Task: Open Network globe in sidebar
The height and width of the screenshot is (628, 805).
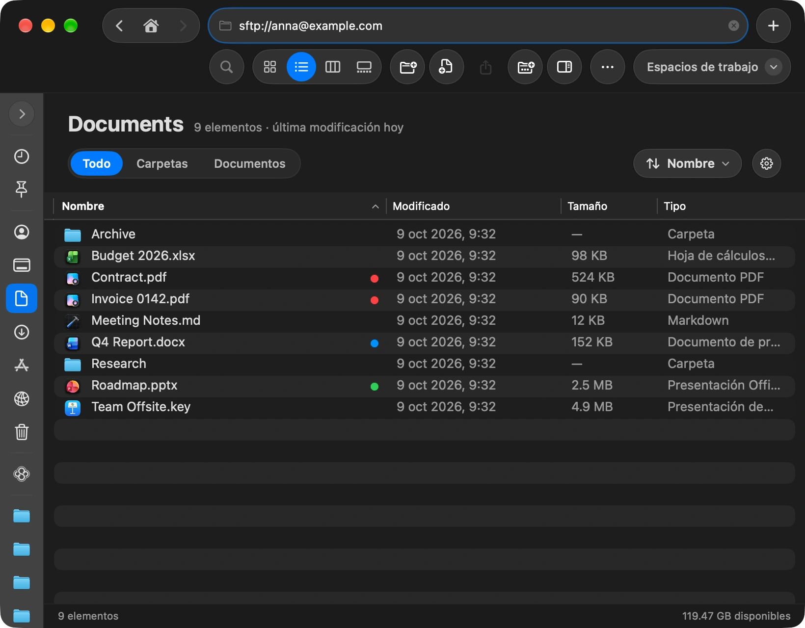Action: [x=22, y=399]
